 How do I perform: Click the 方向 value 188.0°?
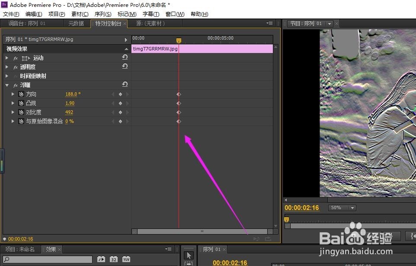point(73,94)
